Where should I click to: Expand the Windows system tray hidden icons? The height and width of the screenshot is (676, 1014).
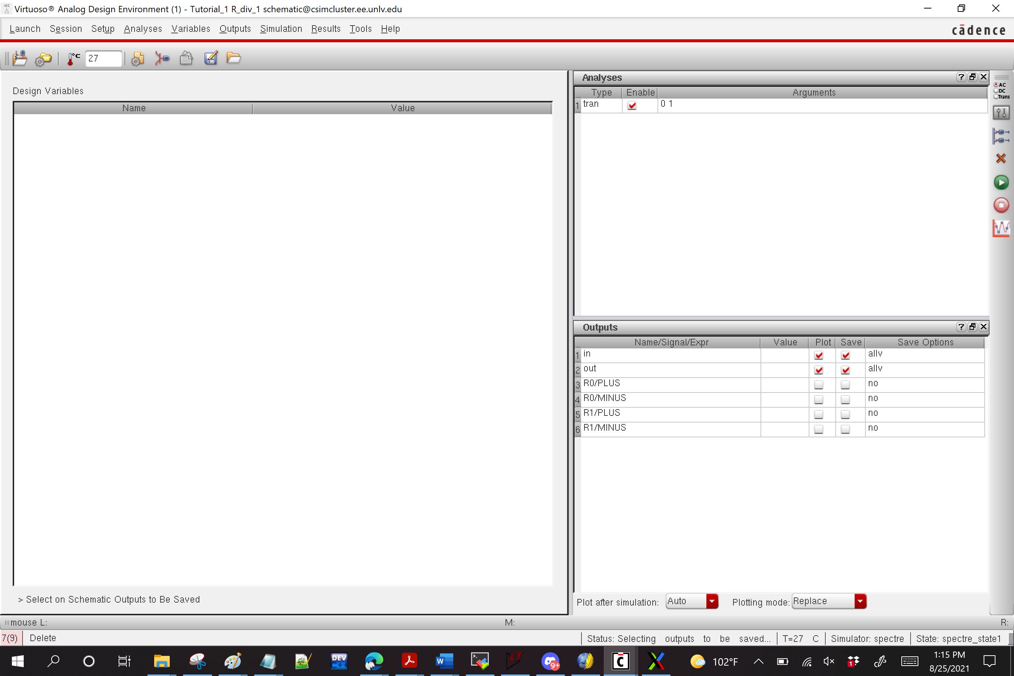758,661
